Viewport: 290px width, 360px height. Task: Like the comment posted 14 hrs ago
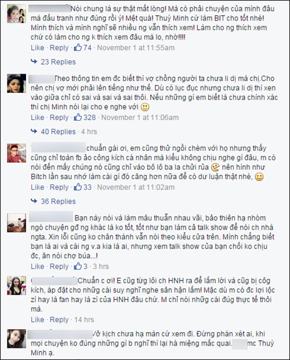click(38, 319)
